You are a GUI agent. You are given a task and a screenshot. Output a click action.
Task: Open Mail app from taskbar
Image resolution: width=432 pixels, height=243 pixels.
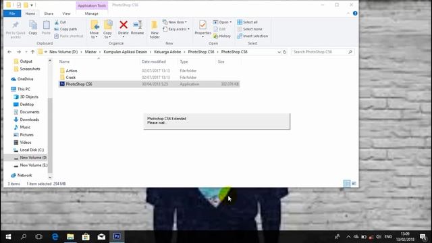101,236
